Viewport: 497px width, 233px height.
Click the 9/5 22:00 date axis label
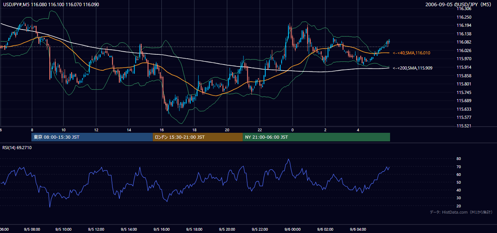point(261,229)
